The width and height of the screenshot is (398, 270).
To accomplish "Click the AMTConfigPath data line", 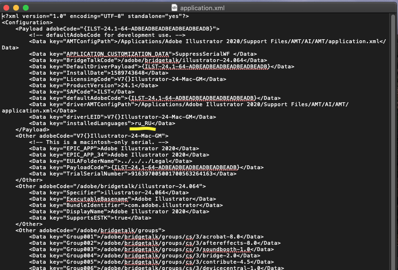I will [x=194, y=45].
